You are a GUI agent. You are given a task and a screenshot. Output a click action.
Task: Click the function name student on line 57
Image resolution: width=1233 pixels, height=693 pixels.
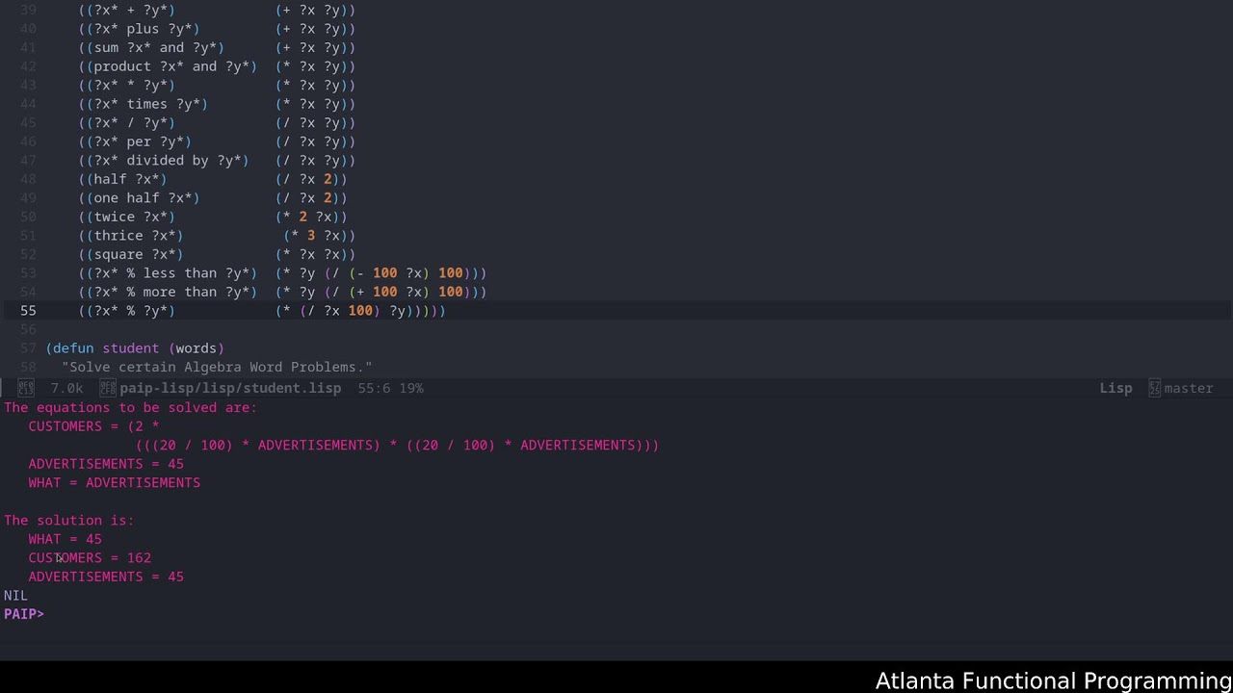131,348
